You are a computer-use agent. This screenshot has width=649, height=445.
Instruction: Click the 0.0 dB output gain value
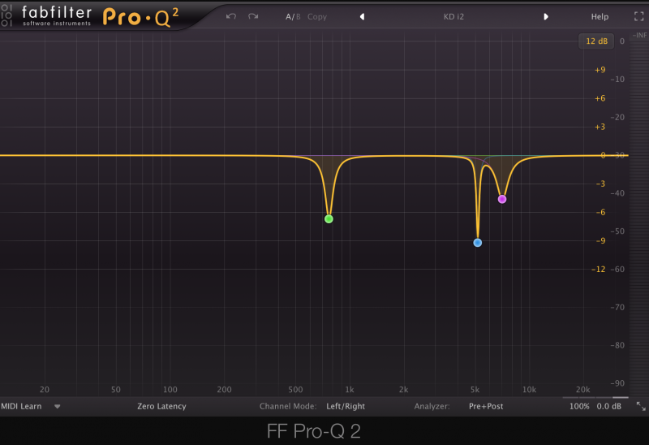(609, 407)
